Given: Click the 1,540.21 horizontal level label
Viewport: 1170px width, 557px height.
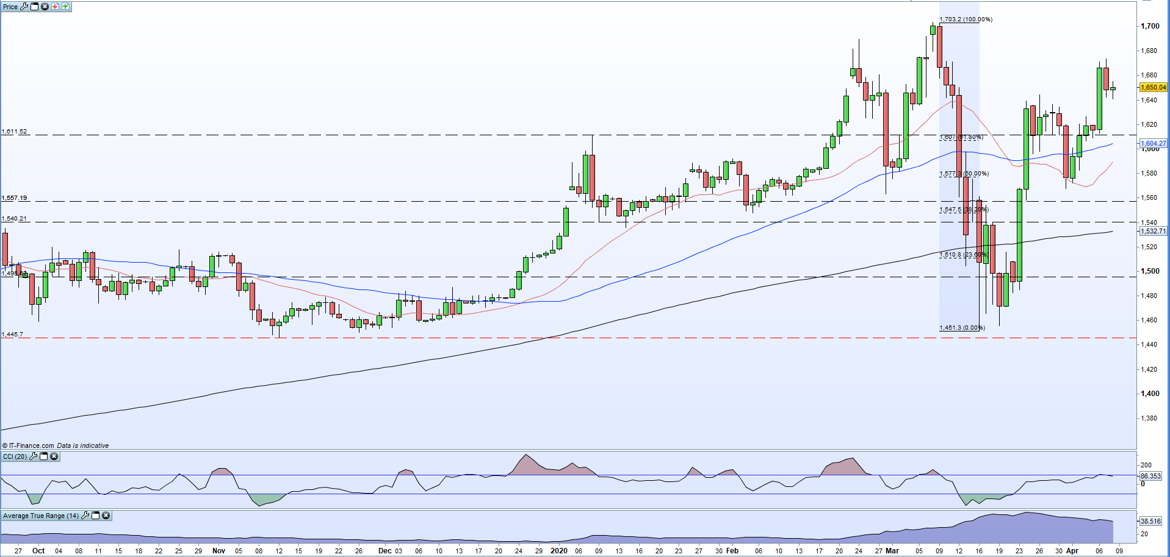Looking at the screenshot, I should coord(14,219).
